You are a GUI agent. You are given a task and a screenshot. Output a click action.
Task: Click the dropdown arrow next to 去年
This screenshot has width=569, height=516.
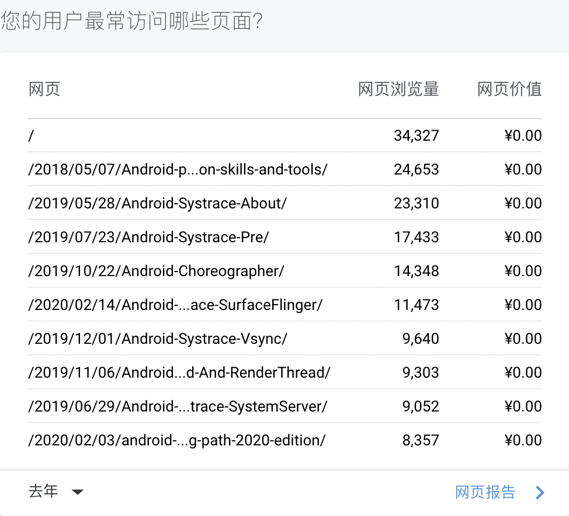tap(77, 492)
